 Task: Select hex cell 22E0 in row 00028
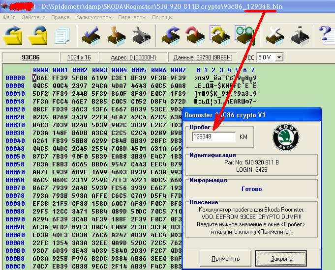point(99,117)
